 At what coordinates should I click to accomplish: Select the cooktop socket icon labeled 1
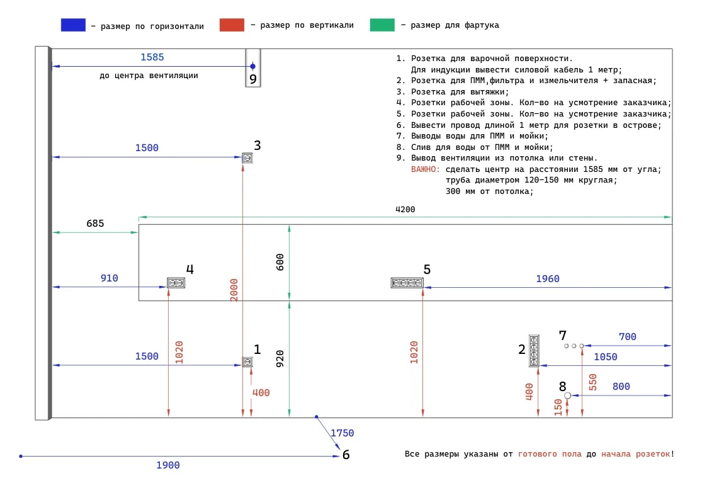[247, 361]
